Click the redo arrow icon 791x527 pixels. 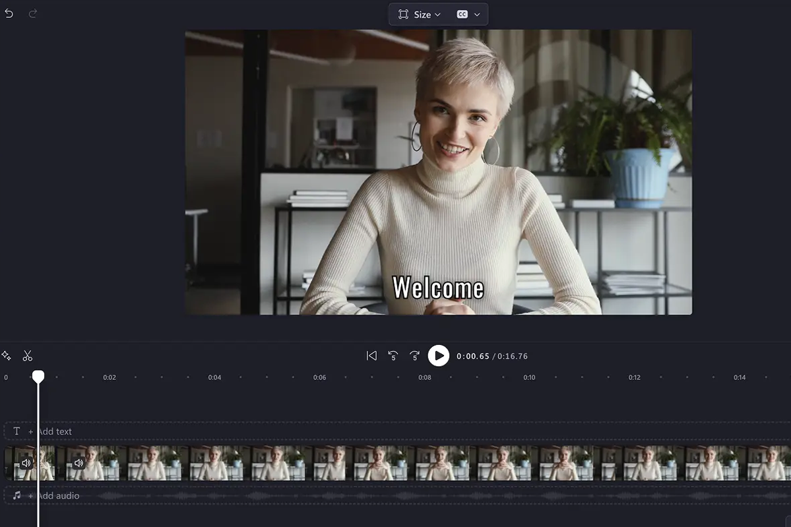pyautogui.click(x=33, y=13)
